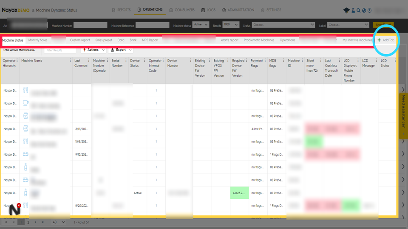Image resolution: width=408 pixels, height=229 pixels.
Task: Switch to the Problematic Machines tab
Action: click(x=259, y=40)
